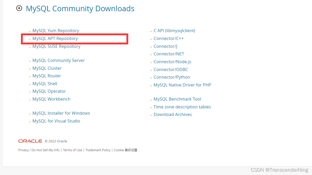The width and height of the screenshot is (312, 175).
Task: Select MySQL for Visual Studio
Action: (x=56, y=121)
